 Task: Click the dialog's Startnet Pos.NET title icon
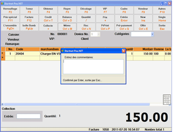(x=63, y=51)
